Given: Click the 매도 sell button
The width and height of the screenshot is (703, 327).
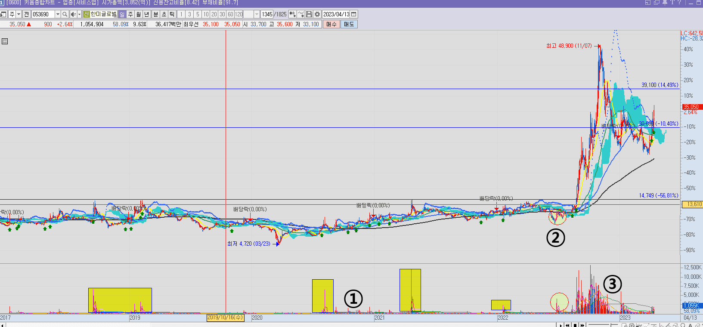Looking at the screenshot, I should (x=349, y=25).
